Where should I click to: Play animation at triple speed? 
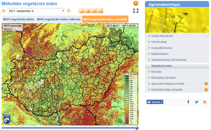coord(100,11)
